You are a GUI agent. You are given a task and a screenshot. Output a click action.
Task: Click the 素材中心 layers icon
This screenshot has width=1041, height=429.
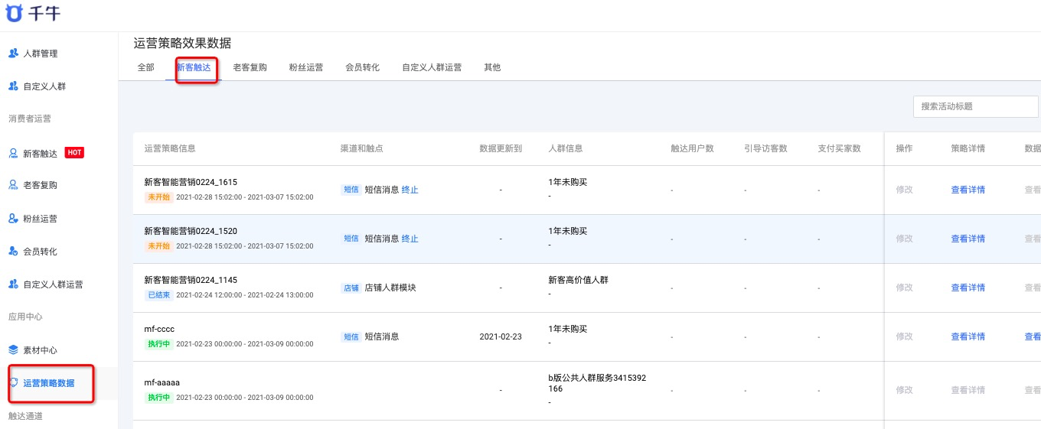click(x=13, y=350)
